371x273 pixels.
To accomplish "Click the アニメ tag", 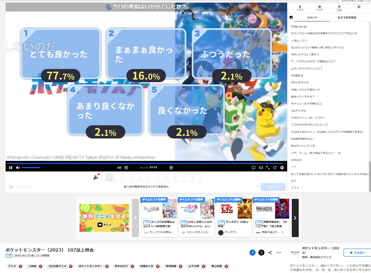I will [x=12, y=266].
